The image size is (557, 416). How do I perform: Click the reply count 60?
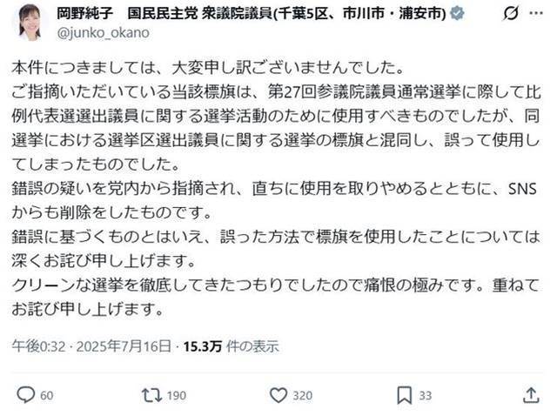click(x=47, y=397)
